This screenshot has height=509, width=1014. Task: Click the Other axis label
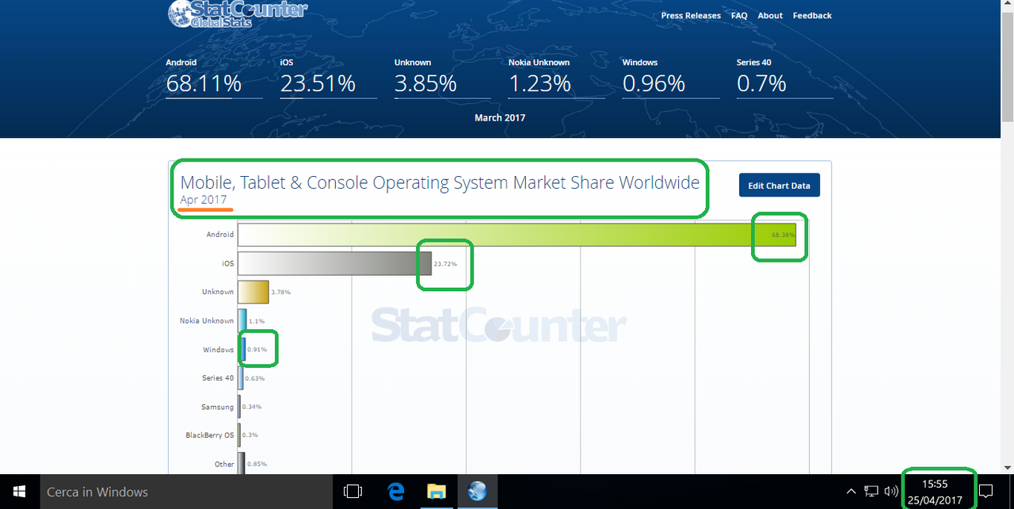click(x=224, y=464)
